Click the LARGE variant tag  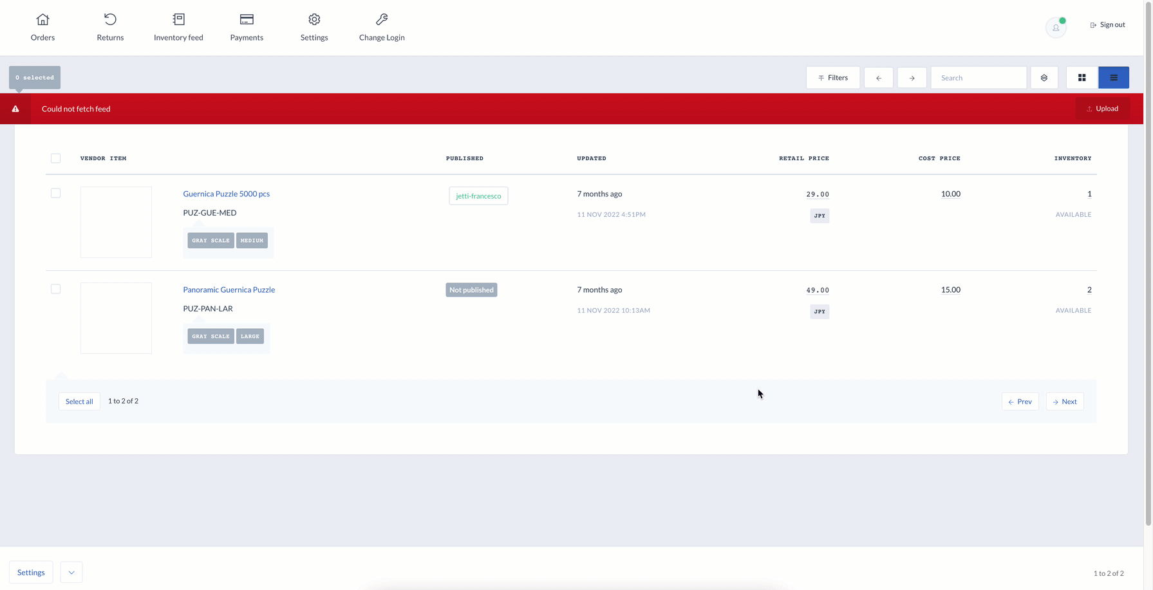tap(250, 336)
